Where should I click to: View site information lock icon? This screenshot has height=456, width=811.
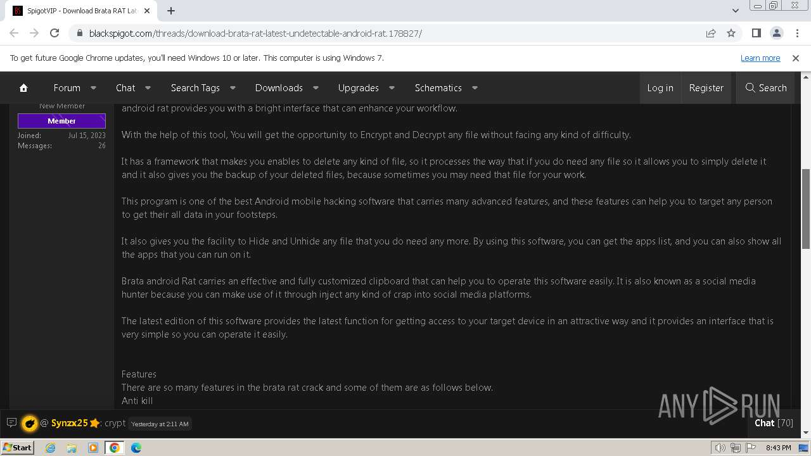point(79,33)
